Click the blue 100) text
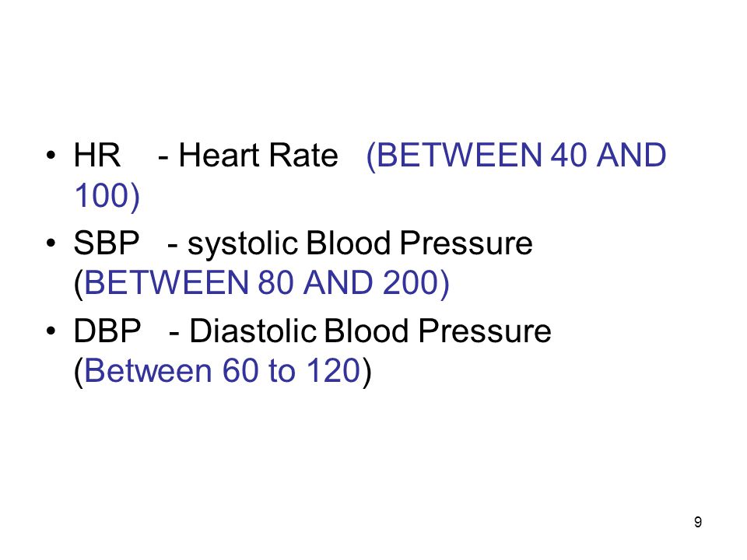This screenshot has height=560, width=747. click(x=107, y=196)
